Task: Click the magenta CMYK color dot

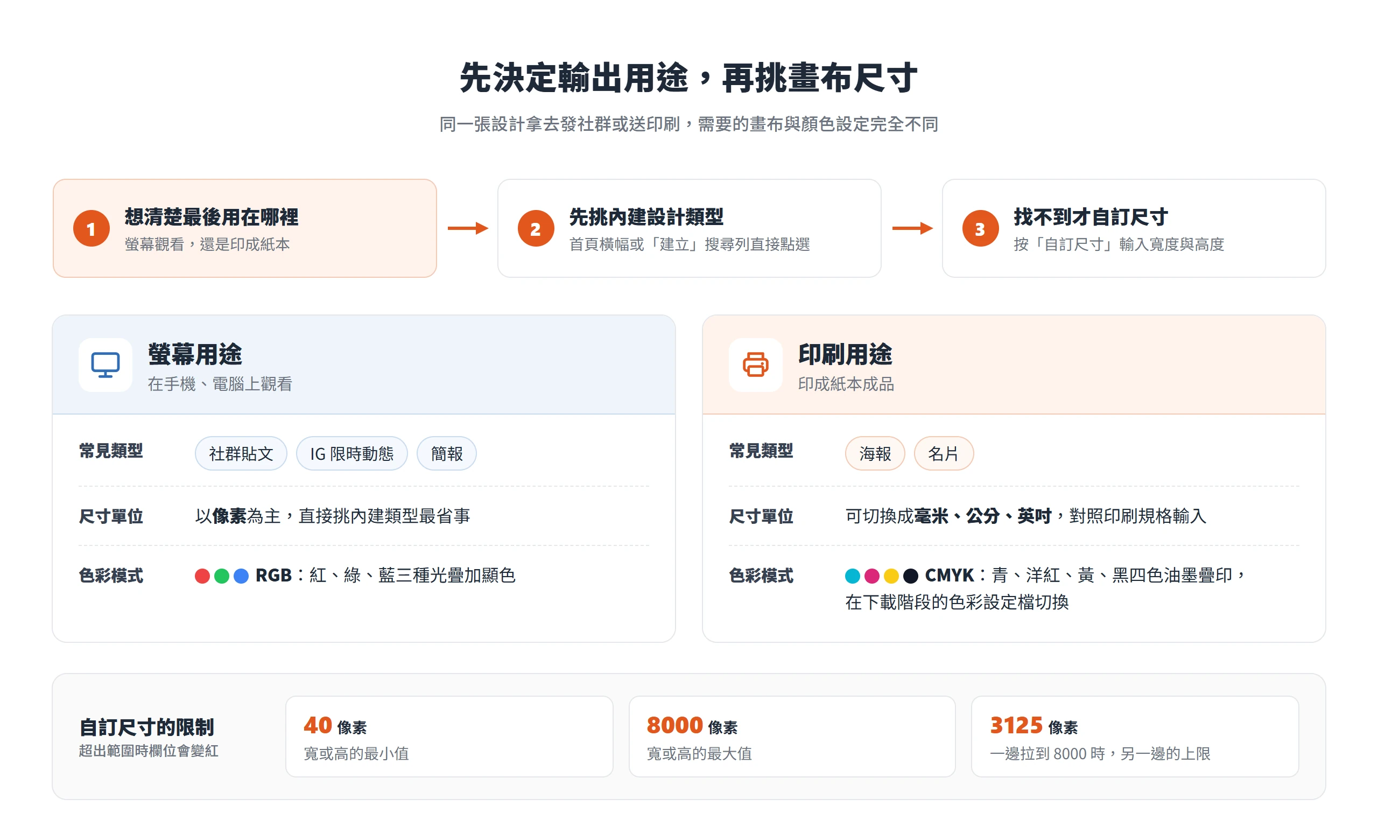Action: 872,576
